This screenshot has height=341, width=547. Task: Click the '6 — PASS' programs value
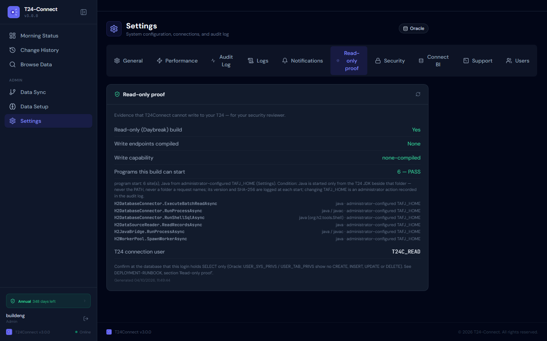409,172
